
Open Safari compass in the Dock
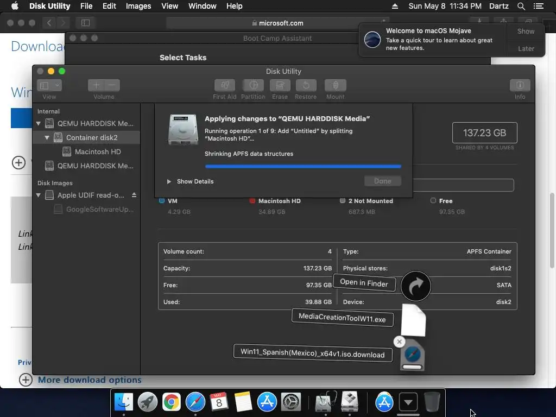(195, 402)
